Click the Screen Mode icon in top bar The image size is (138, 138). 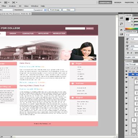coord(14,3)
